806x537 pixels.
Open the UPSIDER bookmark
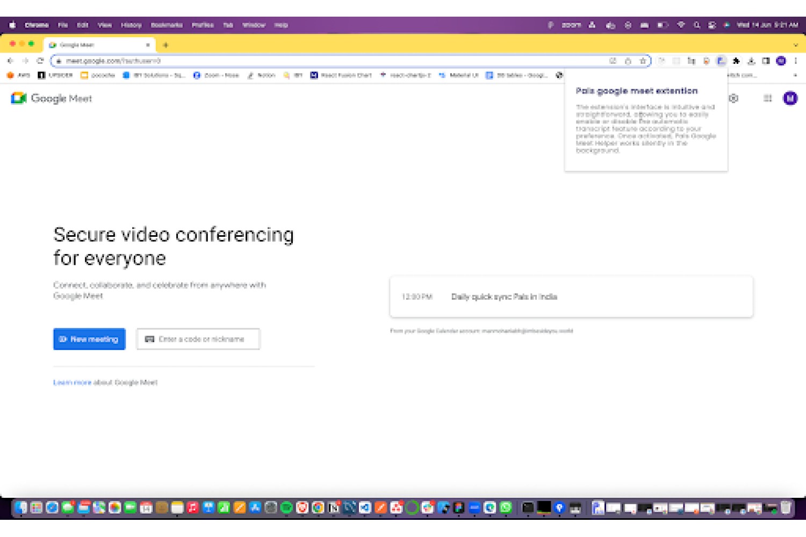55,75
